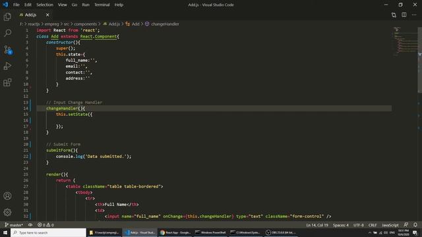Switch to the Windows PowerShell taskbar item
422x237 pixels.
coord(211,232)
